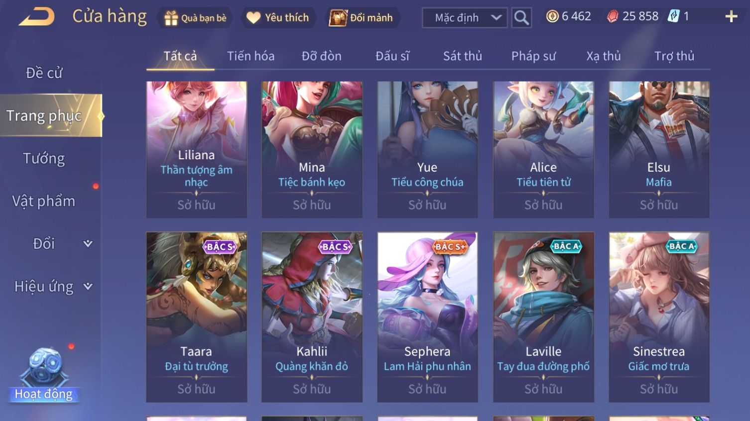The image size is (750, 421).
Task: Go to the Vật phẩm section
Action: 44,201
